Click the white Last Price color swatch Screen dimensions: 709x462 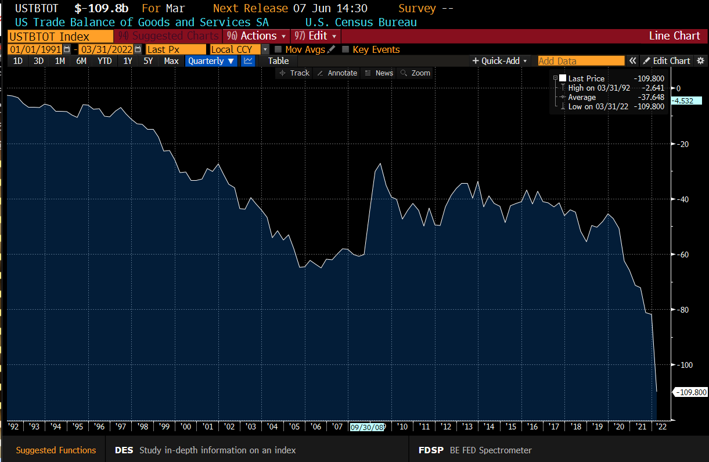tap(563, 78)
